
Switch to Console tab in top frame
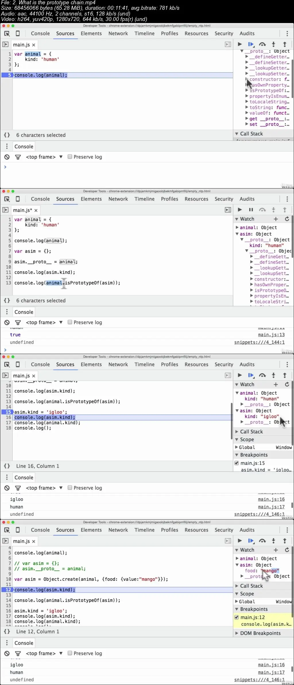(40, 33)
